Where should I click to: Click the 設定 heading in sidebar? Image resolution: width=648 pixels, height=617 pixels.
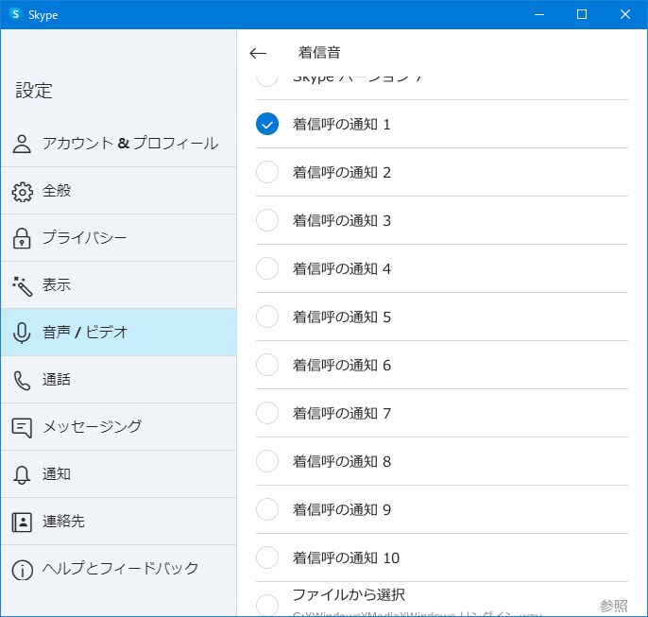[x=34, y=91]
